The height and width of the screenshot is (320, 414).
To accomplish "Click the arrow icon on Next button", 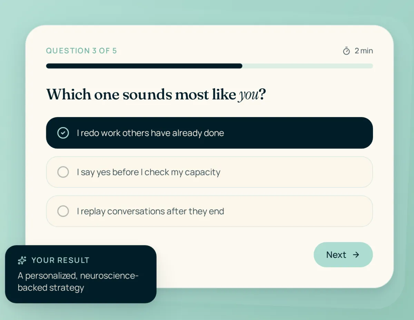I will [356, 255].
